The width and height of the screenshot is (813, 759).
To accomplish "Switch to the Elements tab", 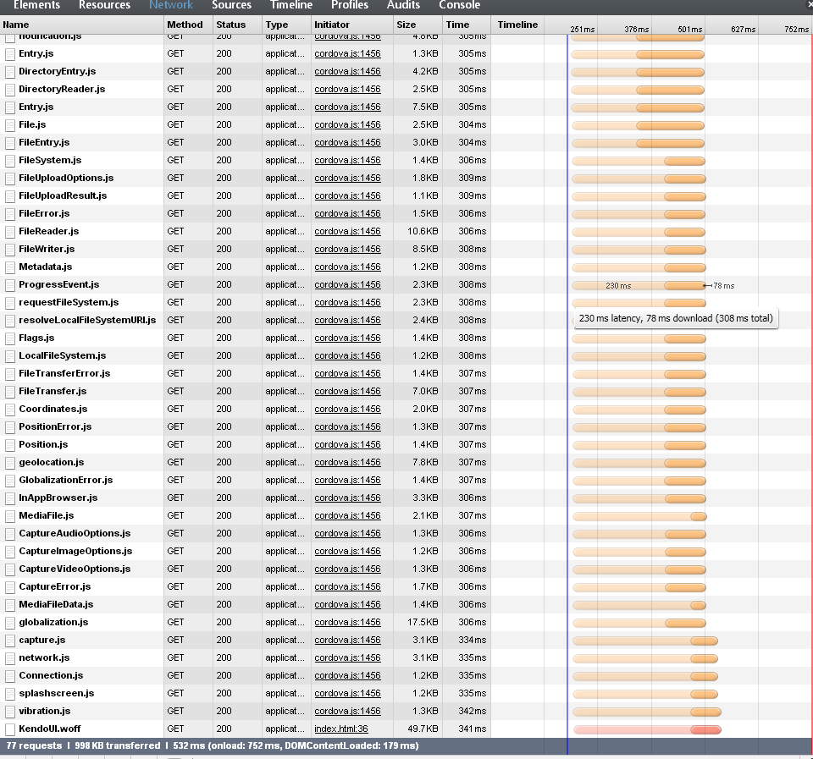I will click(36, 5).
